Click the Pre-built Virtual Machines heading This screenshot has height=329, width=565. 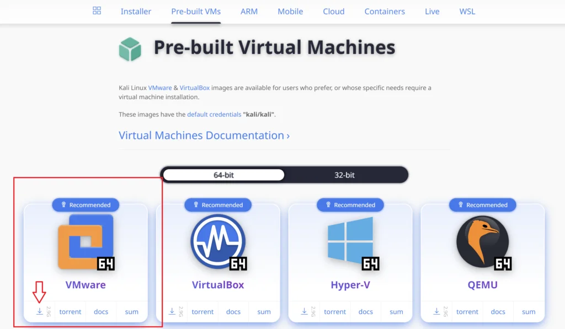click(x=274, y=47)
